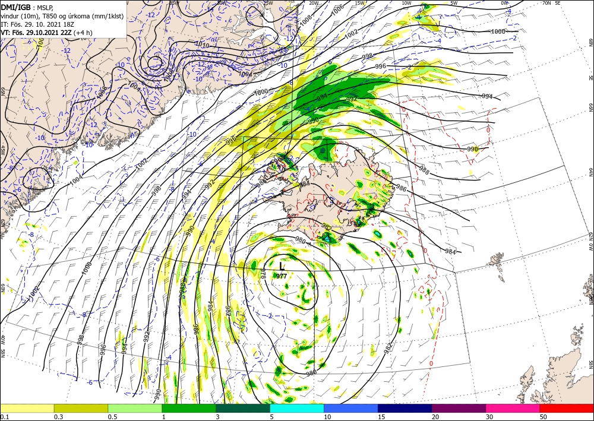Viewport: 594px width, 421px height.
Task: Click the yellow 0.1–0.3 legend color band
Action: [27, 408]
